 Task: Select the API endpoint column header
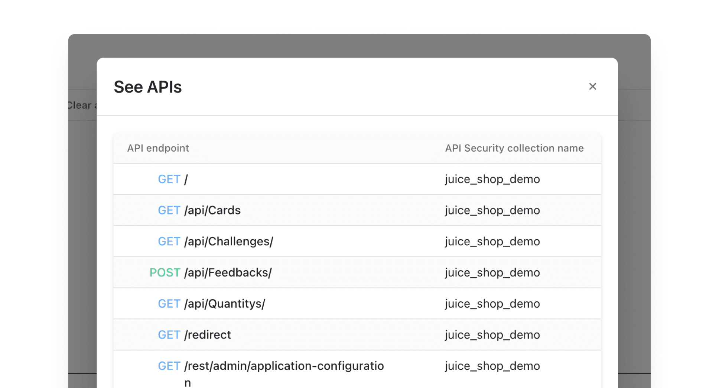coord(158,148)
